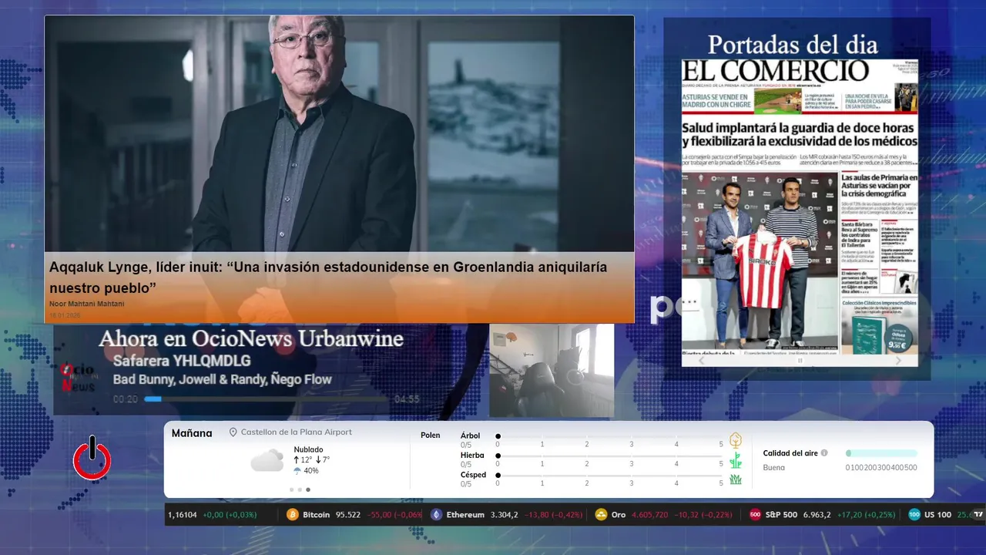Open Ethereum quote in ticker
Screen dimensions: 986x555
[506, 515]
